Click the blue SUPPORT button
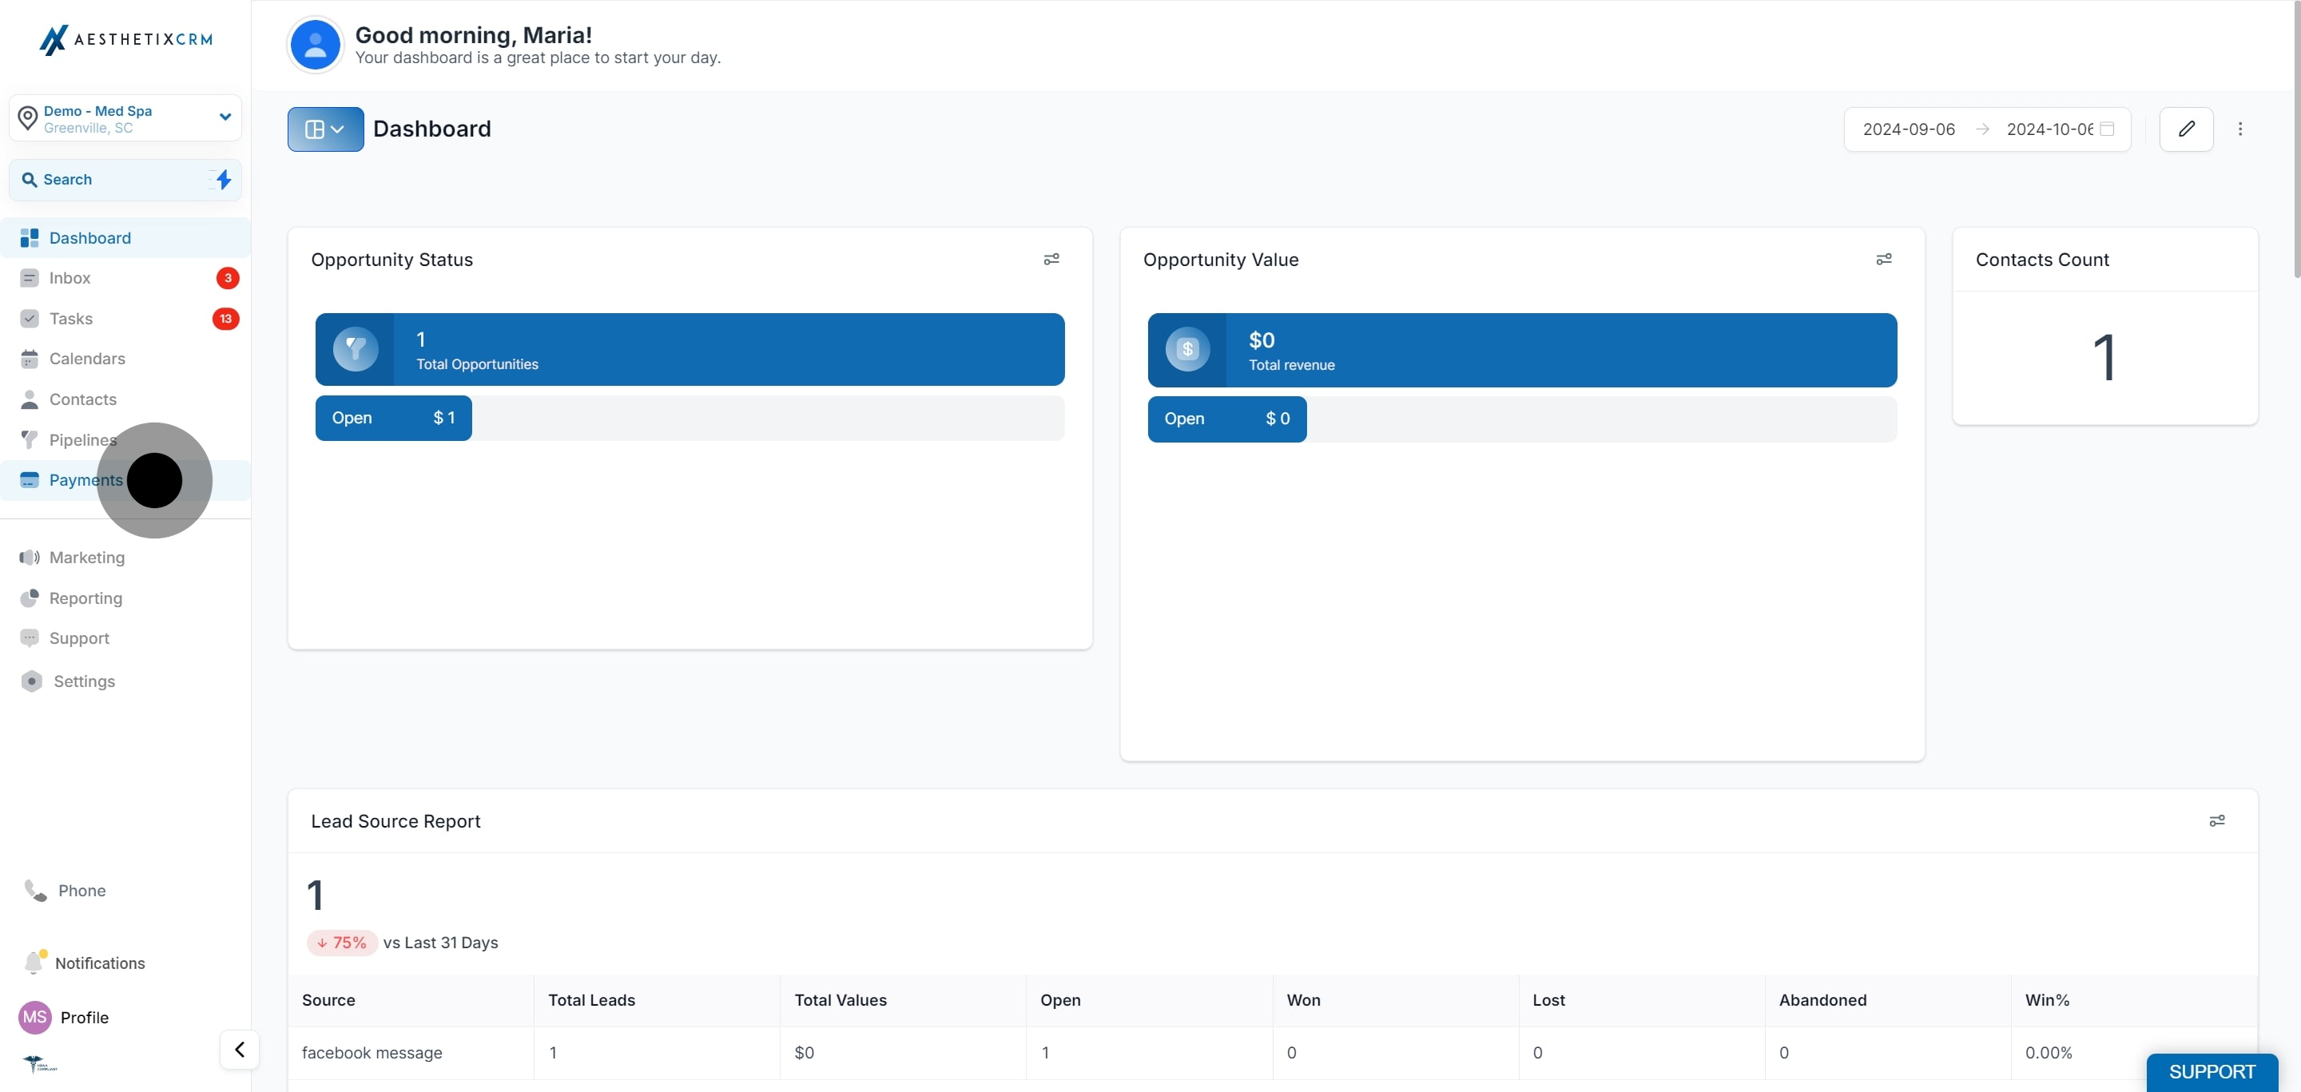The height and width of the screenshot is (1092, 2301). pos(2212,1071)
